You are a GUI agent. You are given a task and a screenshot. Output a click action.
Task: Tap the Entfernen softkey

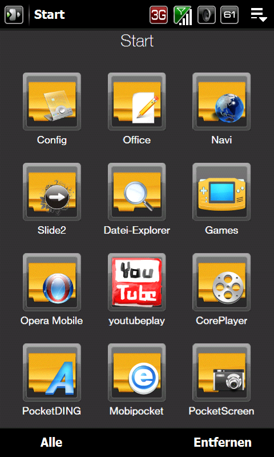click(223, 442)
